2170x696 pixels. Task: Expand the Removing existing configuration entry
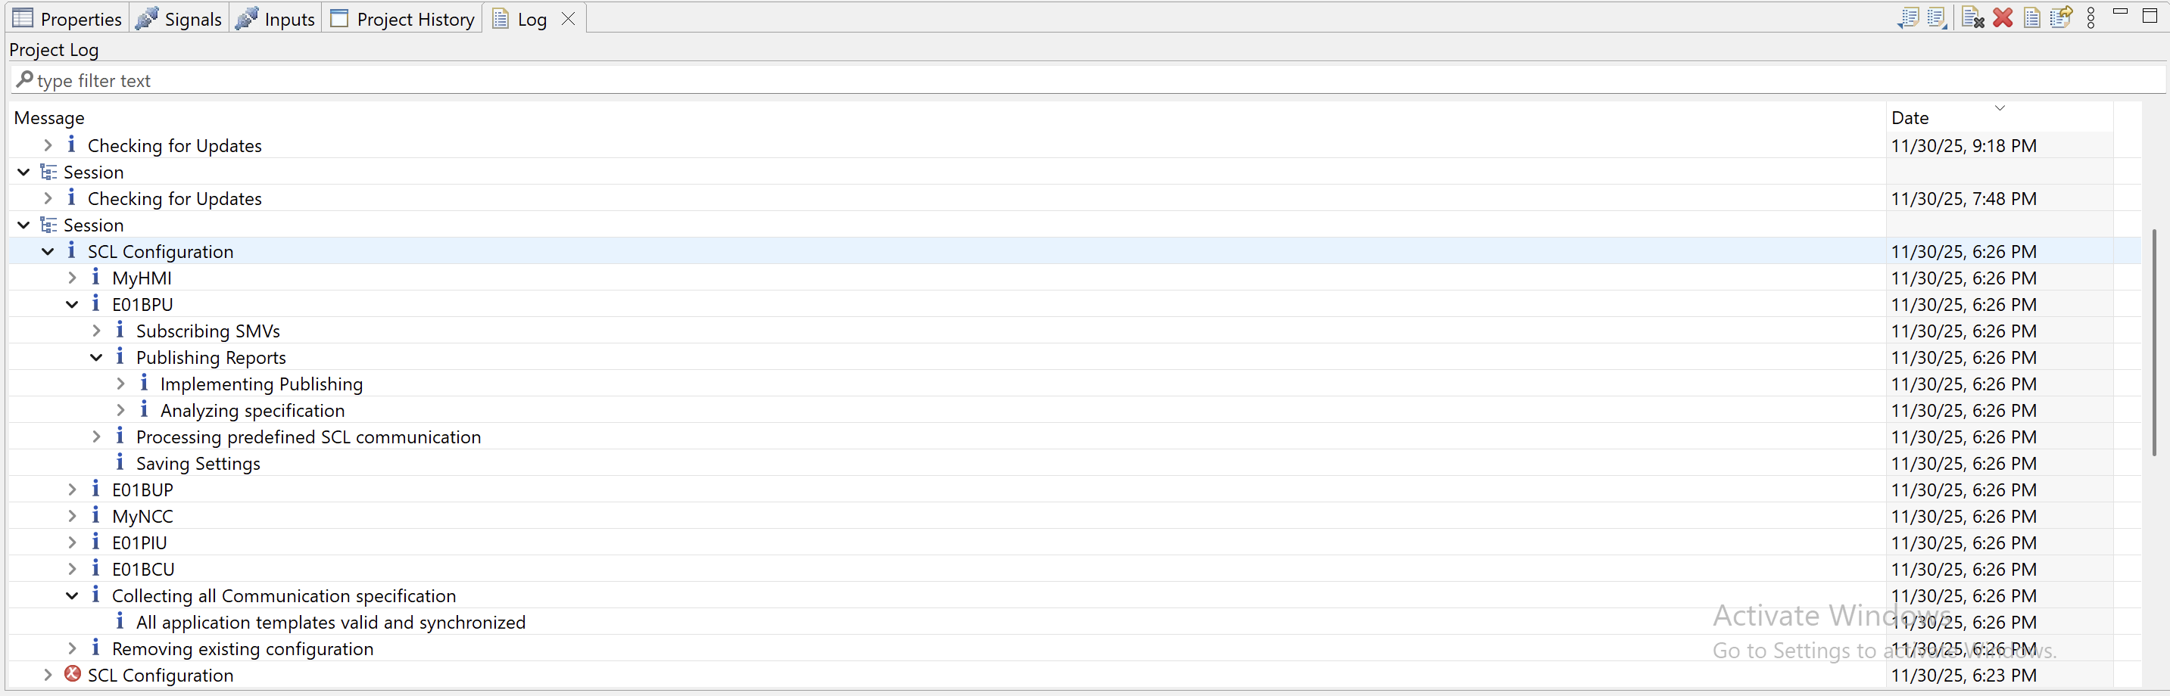pos(73,648)
